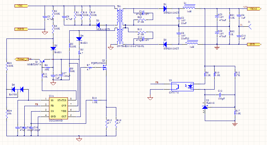Click the STATUS pin label on U1A
267x145 pixels.
tap(62, 100)
